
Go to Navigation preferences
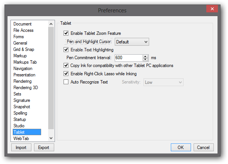23,69
